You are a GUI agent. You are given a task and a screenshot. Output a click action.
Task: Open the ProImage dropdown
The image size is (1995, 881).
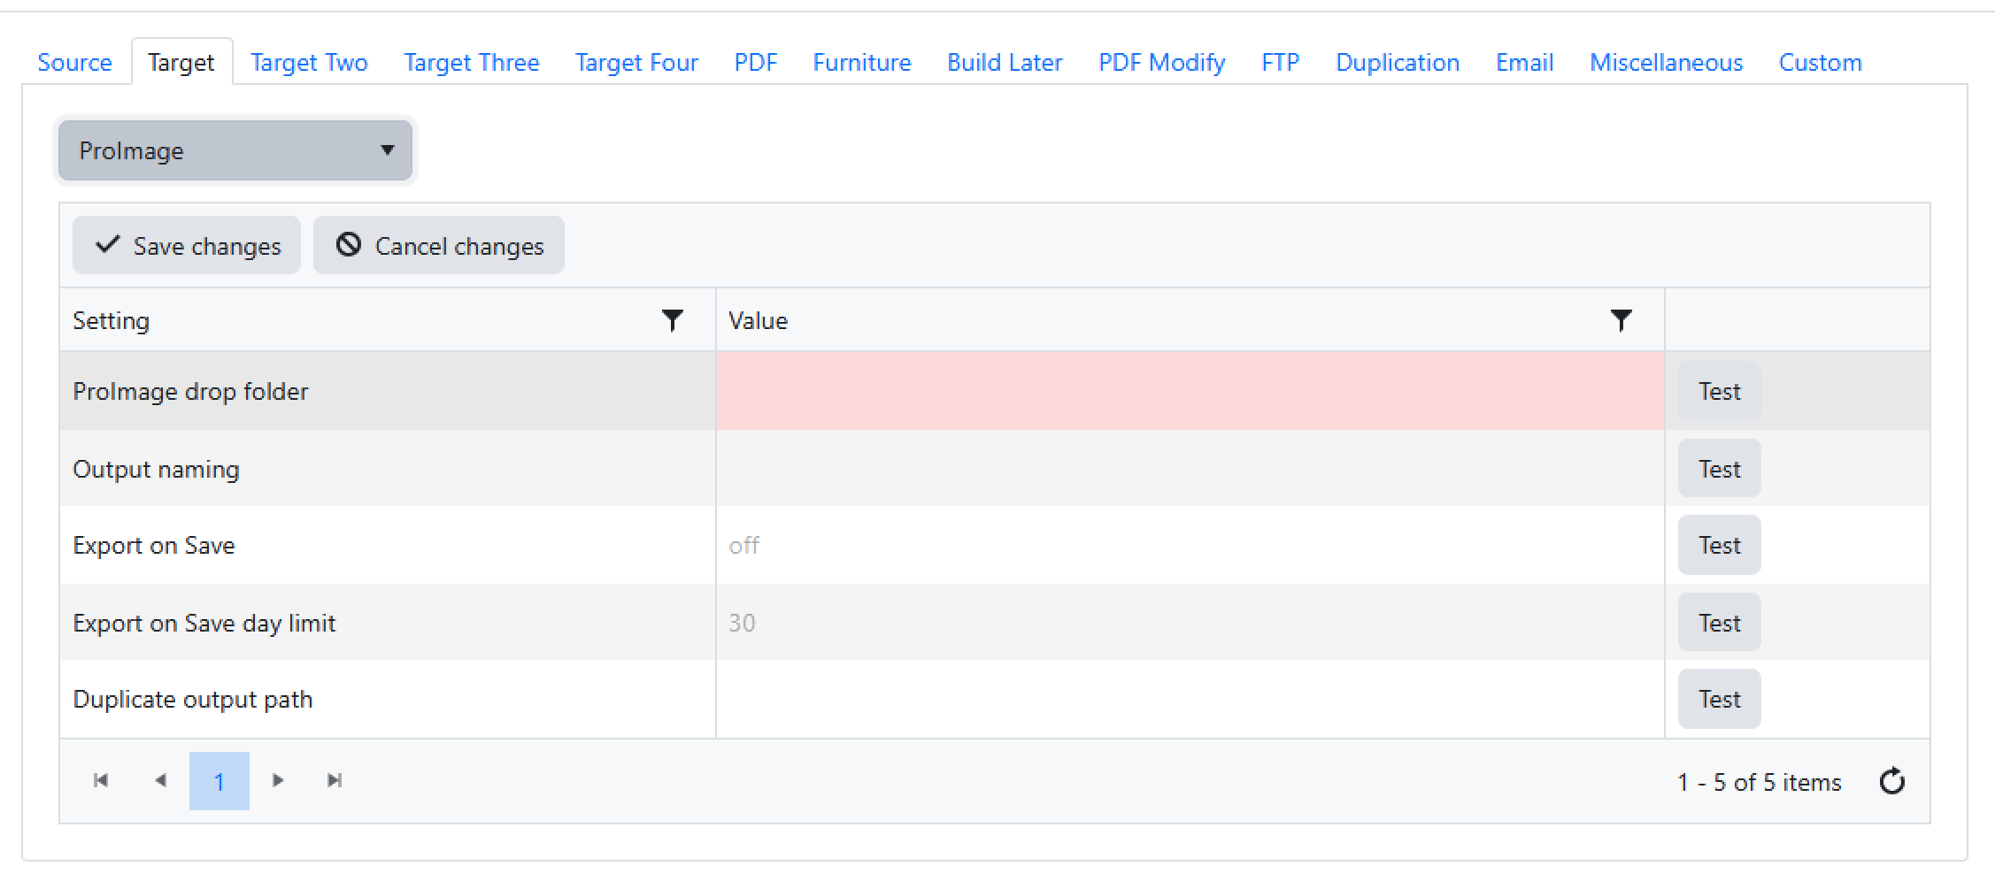pos(235,150)
